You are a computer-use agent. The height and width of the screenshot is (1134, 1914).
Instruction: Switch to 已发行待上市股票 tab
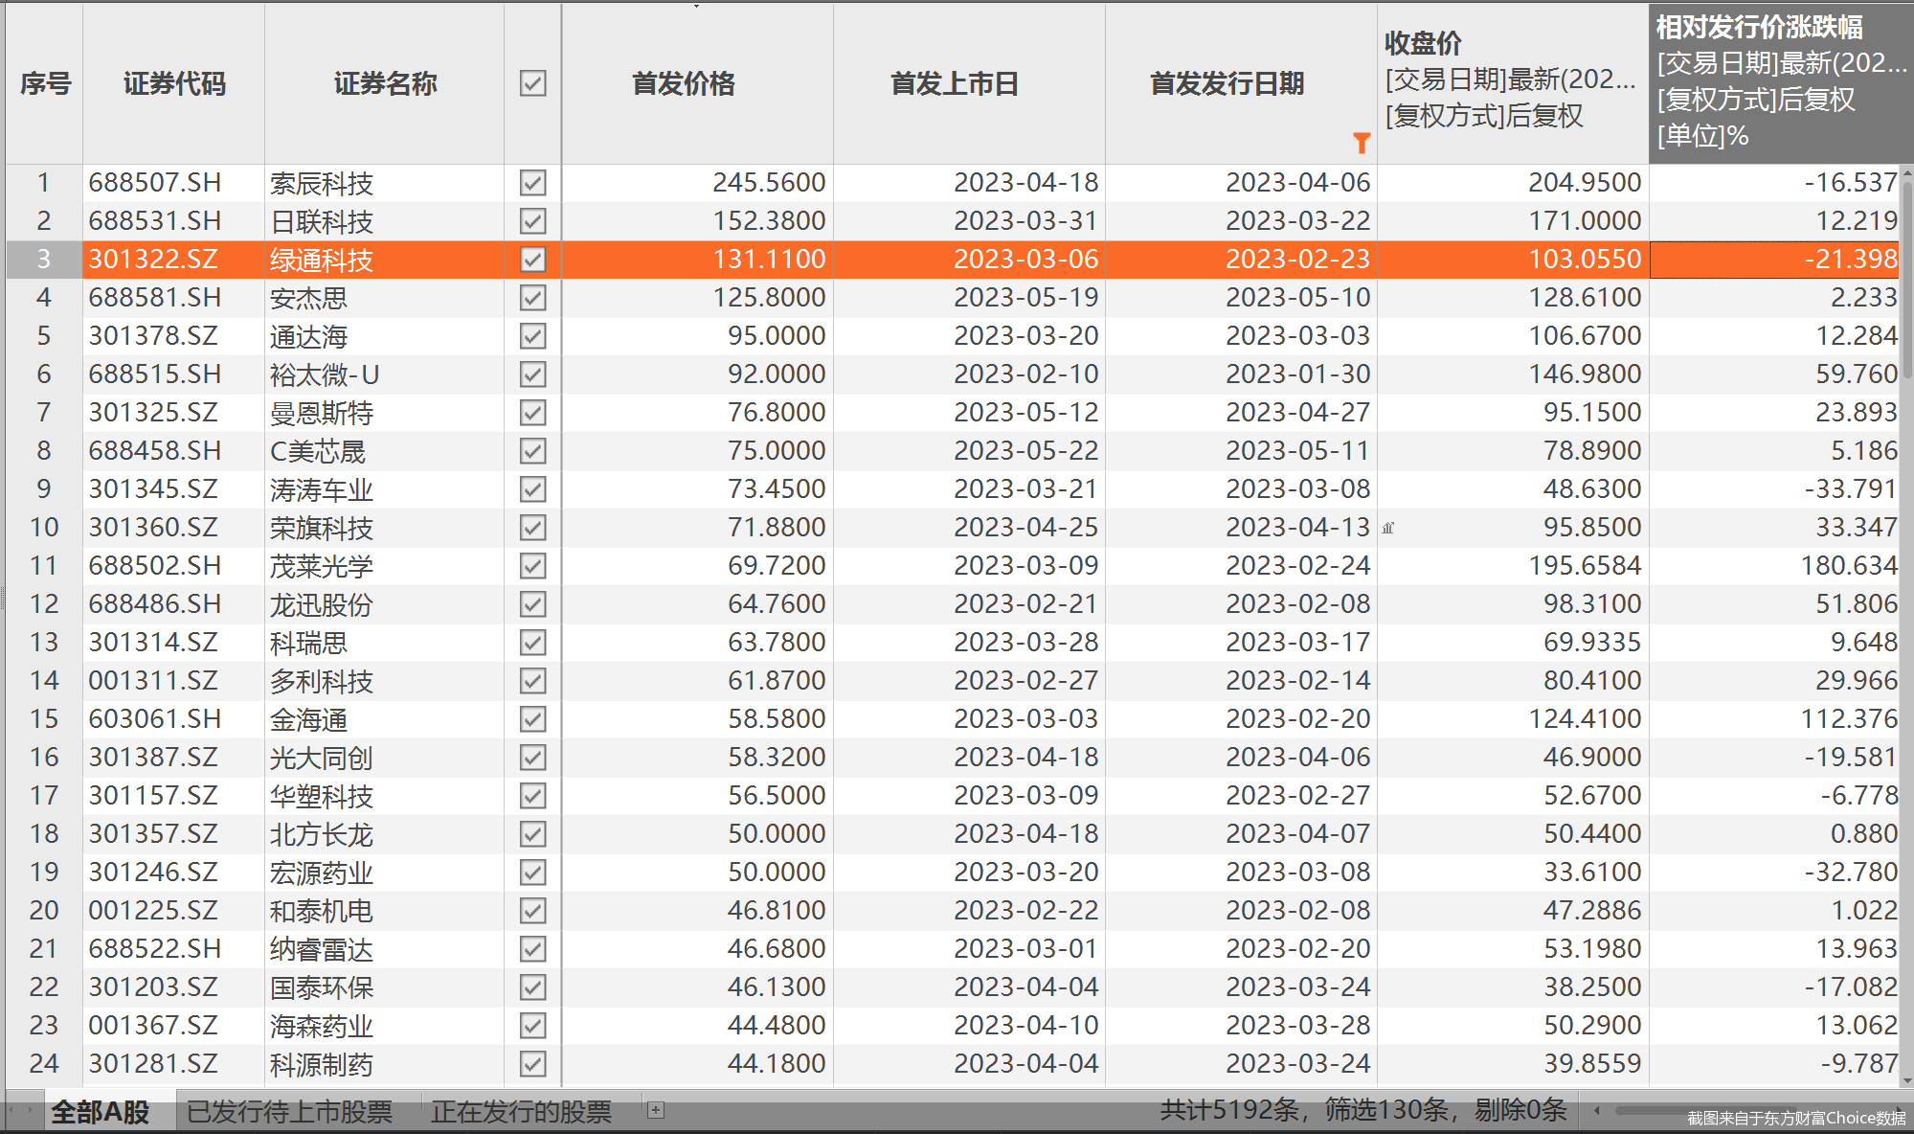[289, 1112]
